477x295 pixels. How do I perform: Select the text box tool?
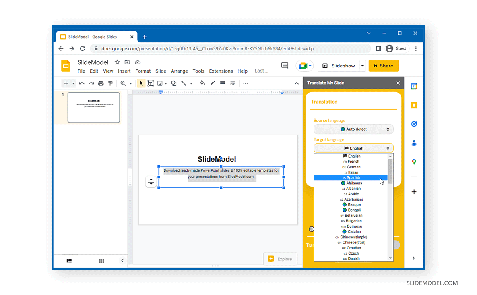151,83
